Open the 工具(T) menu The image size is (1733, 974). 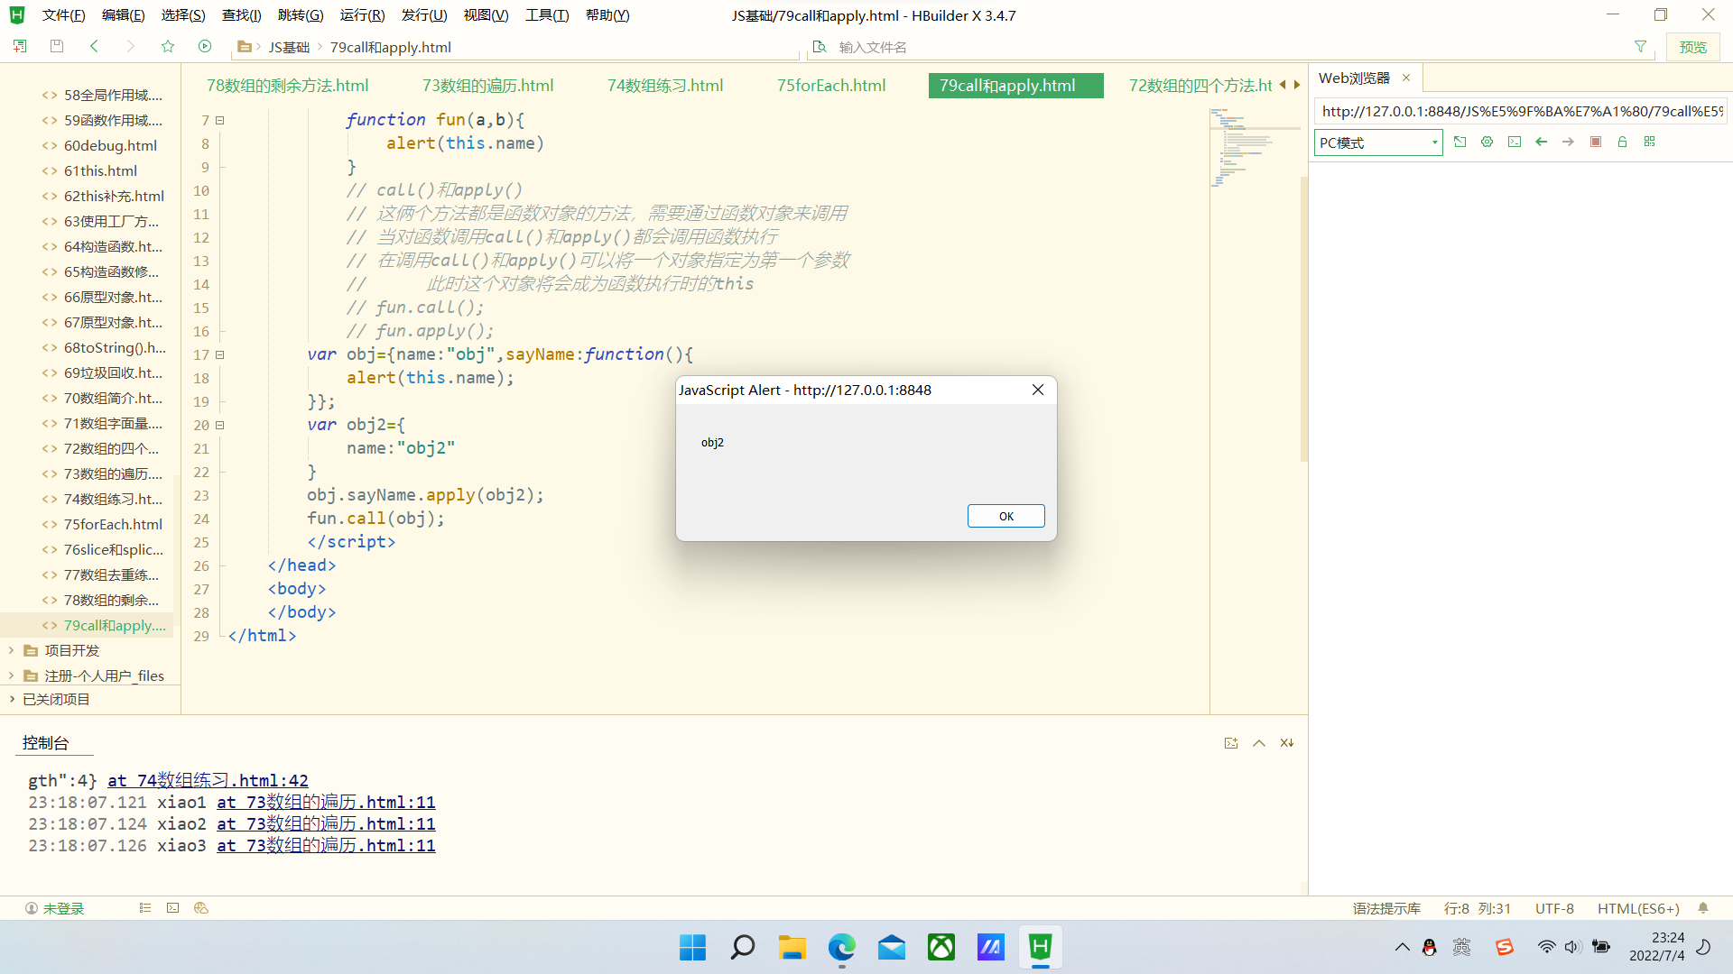point(546,14)
